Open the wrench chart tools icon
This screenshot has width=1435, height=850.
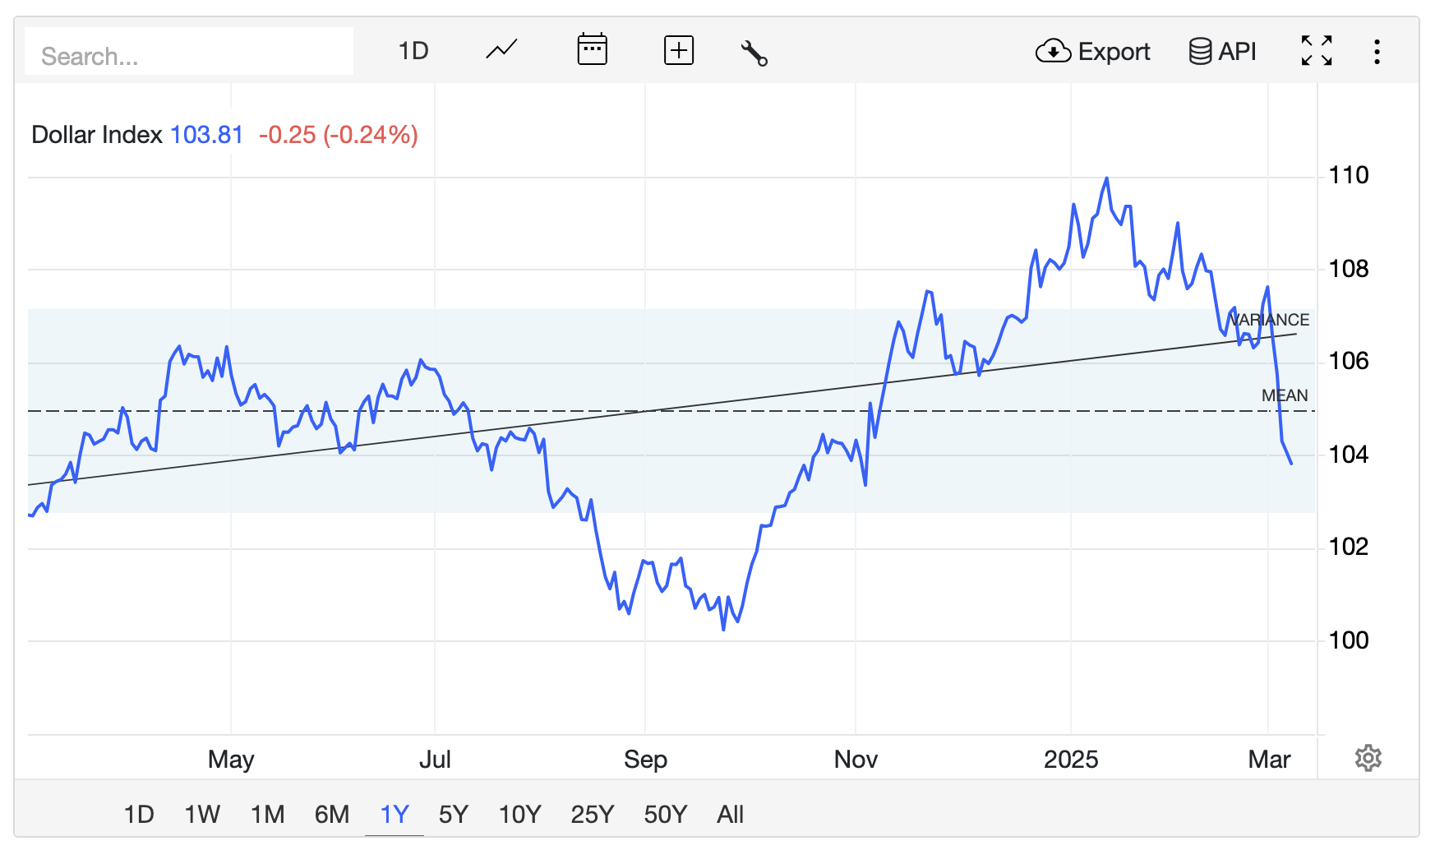click(x=754, y=53)
